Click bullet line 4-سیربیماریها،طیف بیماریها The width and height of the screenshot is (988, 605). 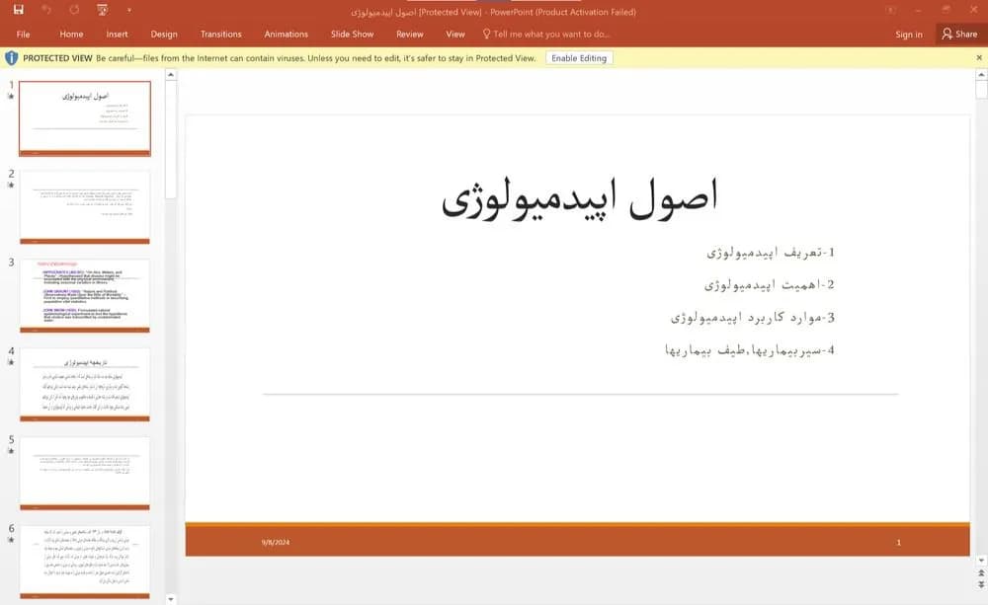click(750, 350)
